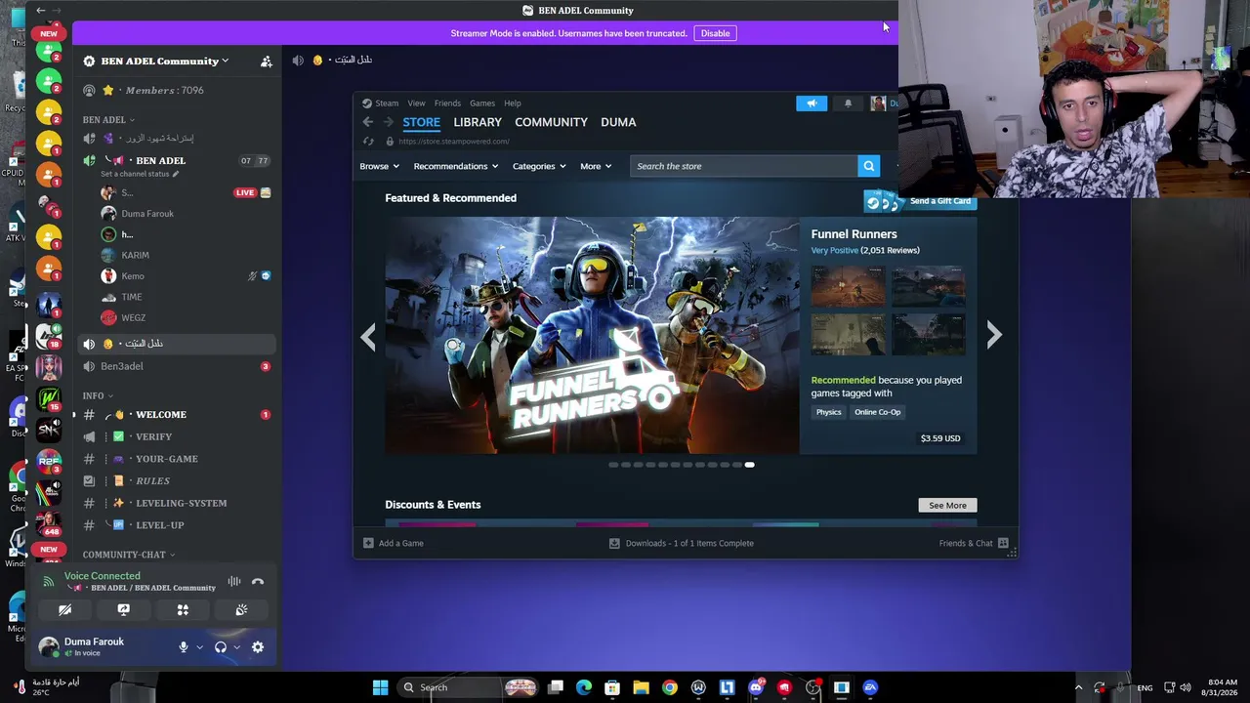Show the previous featured game
The width and height of the screenshot is (1250, 703).
point(367,336)
